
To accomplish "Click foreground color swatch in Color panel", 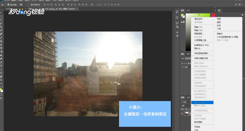I will (182, 15).
